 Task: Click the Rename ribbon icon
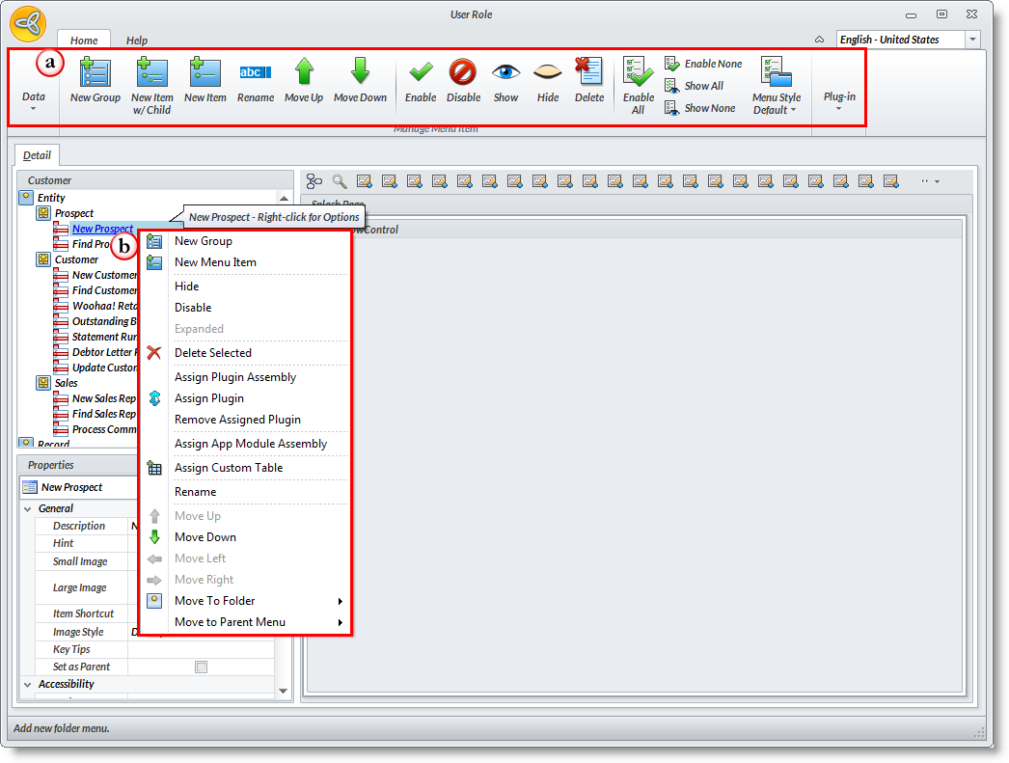pos(255,73)
